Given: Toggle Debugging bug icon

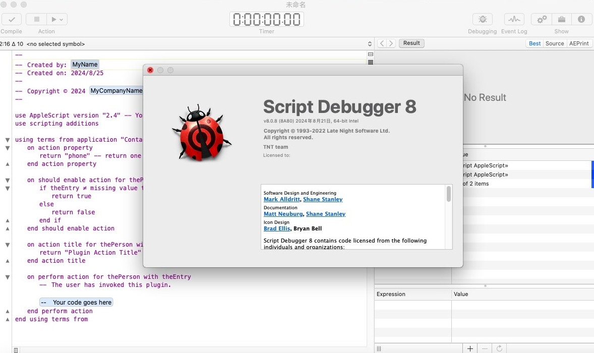Looking at the screenshot, I should coord(482,19).
